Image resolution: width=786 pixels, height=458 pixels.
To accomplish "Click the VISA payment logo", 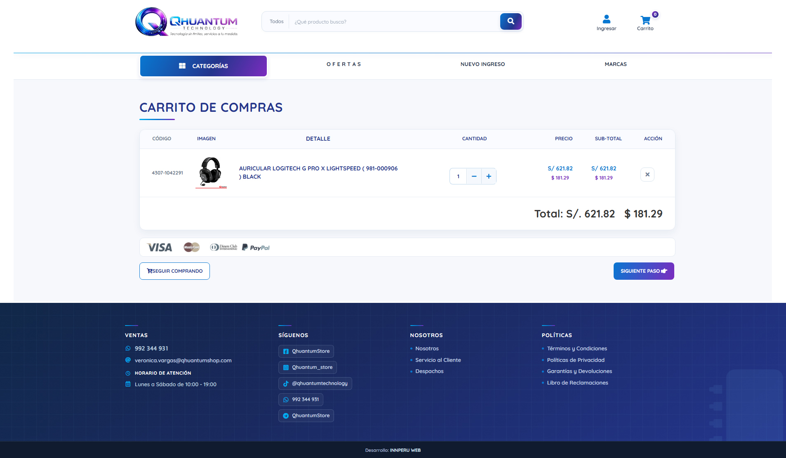I will (160, 248).
